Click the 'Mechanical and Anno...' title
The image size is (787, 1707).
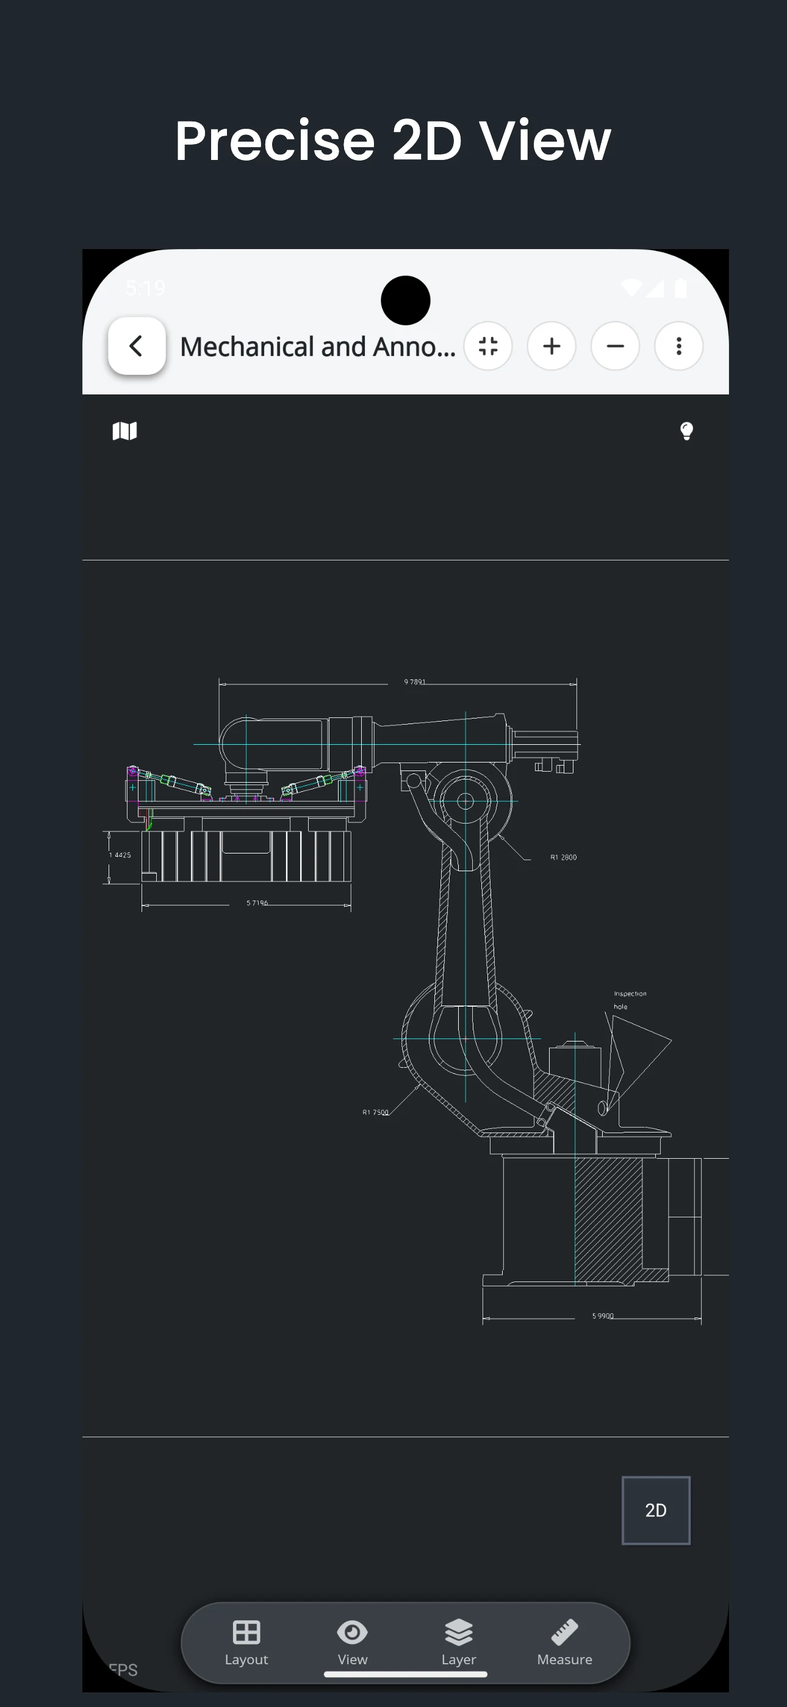(x=318, y=347)
